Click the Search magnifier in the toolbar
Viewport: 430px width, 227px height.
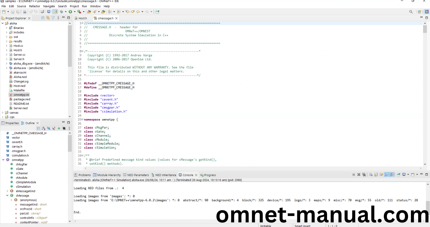411,12
